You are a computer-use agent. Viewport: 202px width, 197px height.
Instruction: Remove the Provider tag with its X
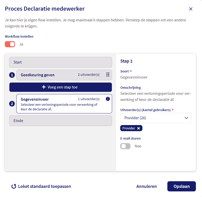coord(139,128)
